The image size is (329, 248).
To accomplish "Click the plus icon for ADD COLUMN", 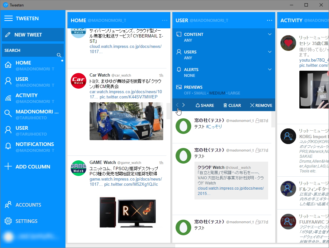I will coord(8,166).
